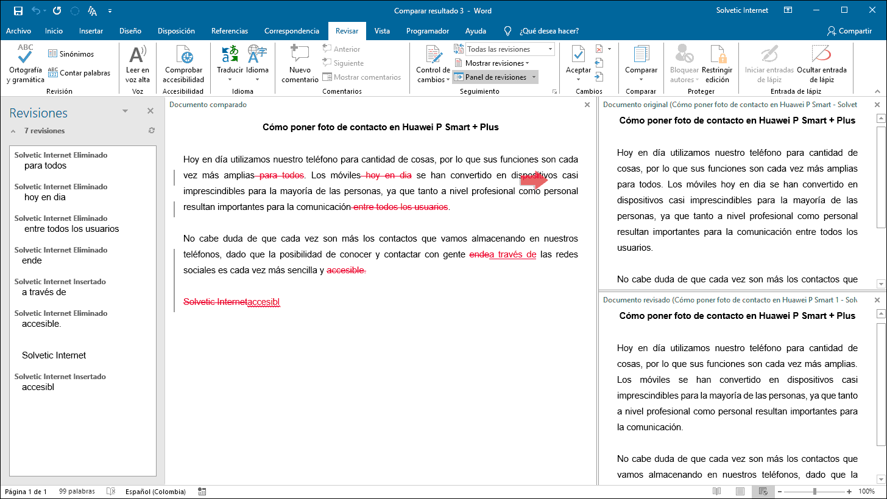Image resolution: width=887 pixels, height=499 pixels.
Task: Open the Rechazar dropdown arrow
Action: point(609,49)
